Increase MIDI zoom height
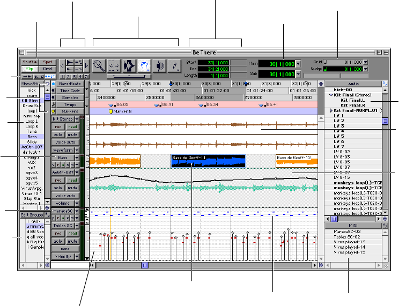The image size is (399, 307). tap(79, 63)
